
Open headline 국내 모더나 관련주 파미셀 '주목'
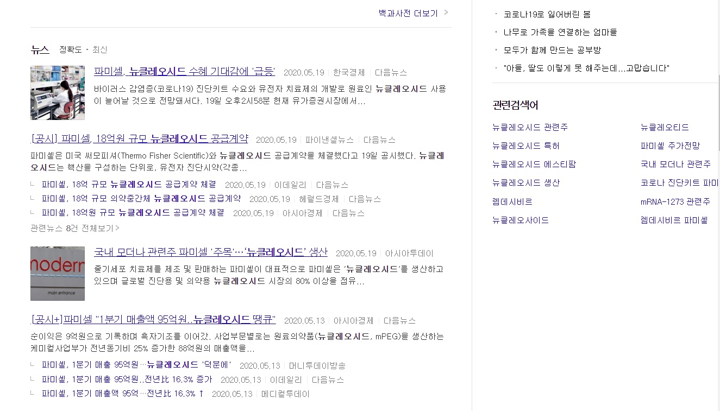[211, 252]
